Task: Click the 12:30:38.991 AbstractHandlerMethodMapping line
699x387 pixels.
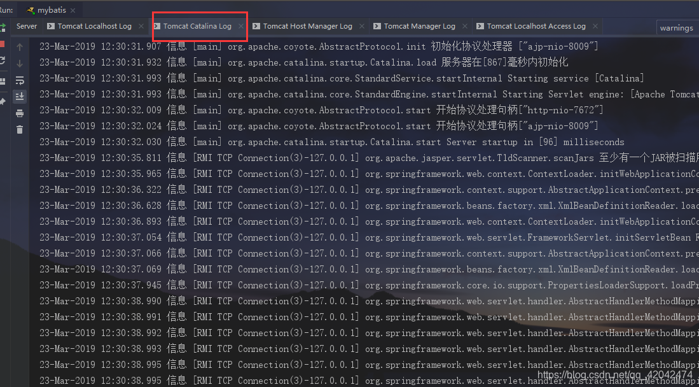Action: 369,317
